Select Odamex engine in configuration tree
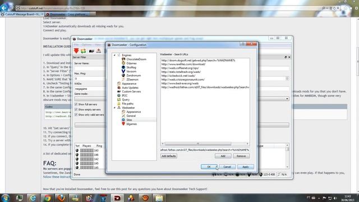Image resolution: width=359 pixels, height=202 pixels. click(x=131, y=63)
